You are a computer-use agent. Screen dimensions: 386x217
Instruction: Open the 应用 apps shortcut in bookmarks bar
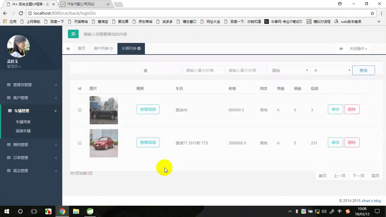10,21
